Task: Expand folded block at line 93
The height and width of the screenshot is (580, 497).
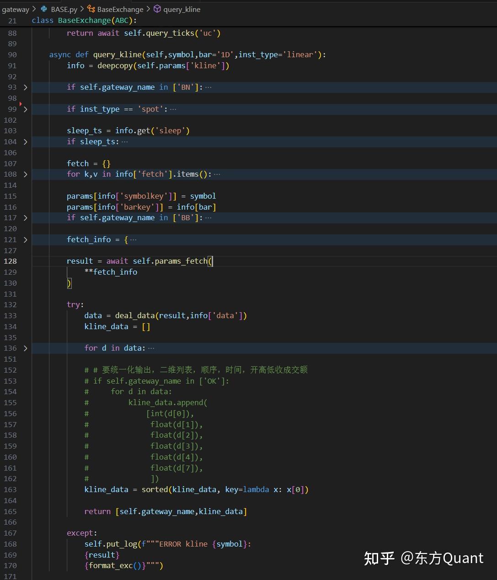Action: pyautogui.click(x=25, y=87)
